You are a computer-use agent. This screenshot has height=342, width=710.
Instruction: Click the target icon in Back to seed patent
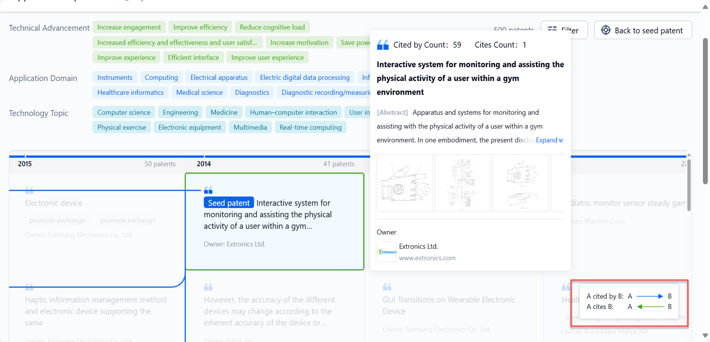pos(606,30)
